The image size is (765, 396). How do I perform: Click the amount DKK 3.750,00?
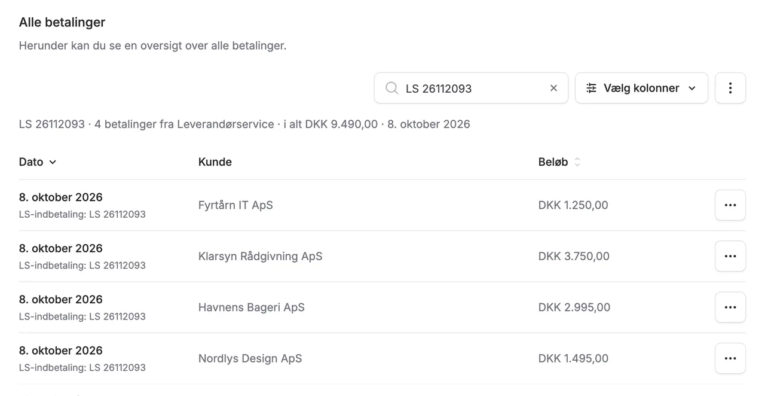(x=574, y=256)
